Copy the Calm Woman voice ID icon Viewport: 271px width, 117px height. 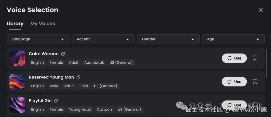coord(63,54)
